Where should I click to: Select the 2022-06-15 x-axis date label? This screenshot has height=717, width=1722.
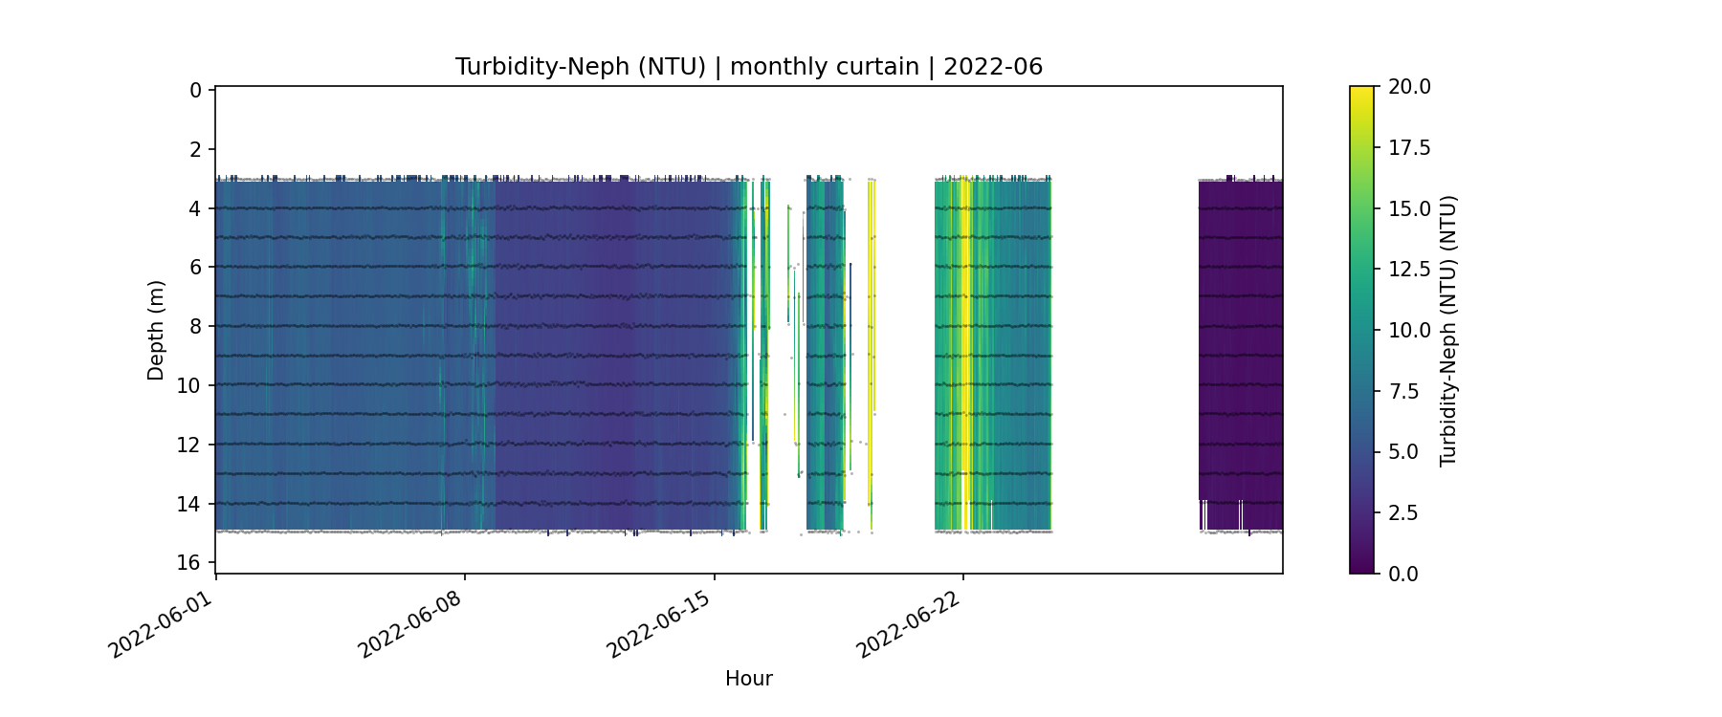point(661,624)
